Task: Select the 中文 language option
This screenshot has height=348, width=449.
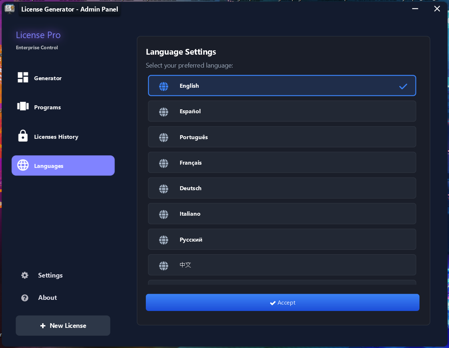Action: click(282, 265)
